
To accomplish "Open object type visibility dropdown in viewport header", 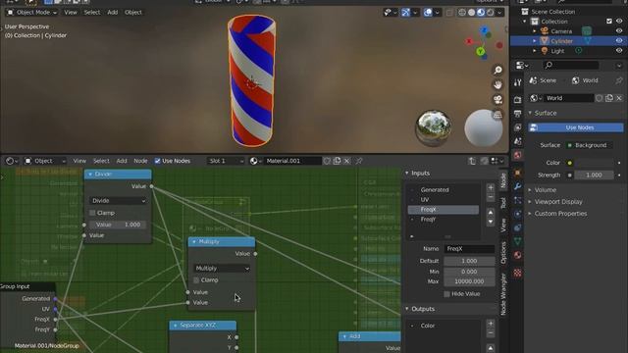I will [x=391, y=13].
